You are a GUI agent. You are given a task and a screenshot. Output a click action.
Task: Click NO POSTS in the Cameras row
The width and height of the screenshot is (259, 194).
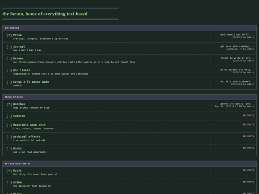coord(248,115)
